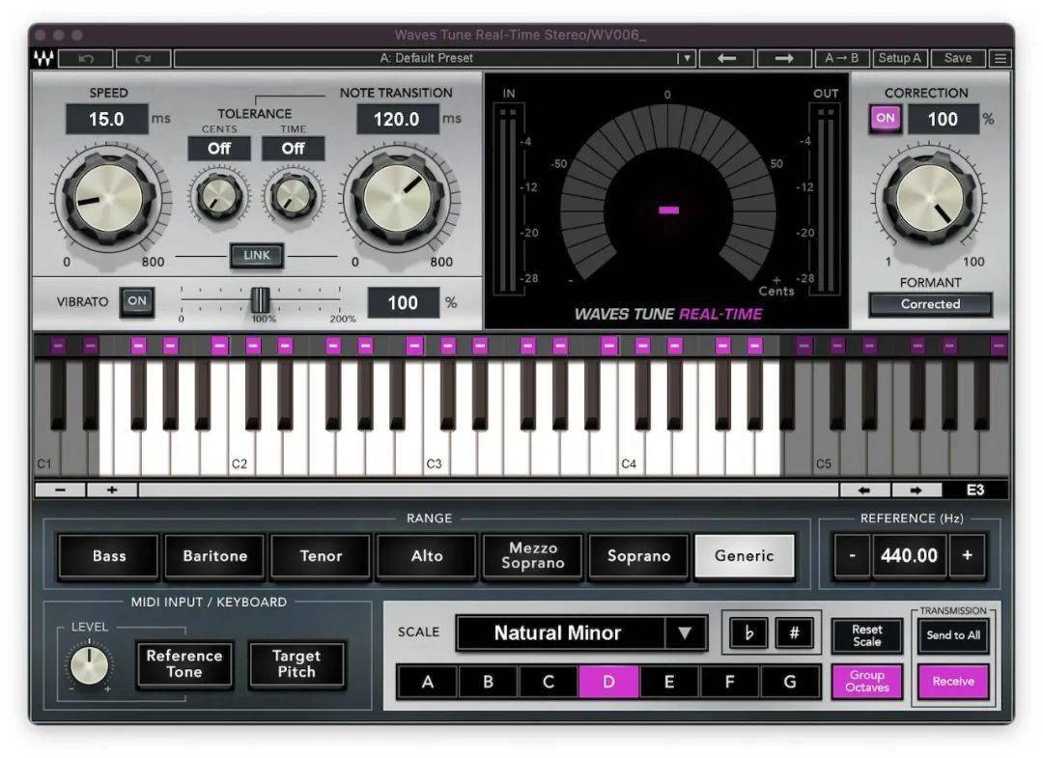1043x758 pixels.
Task: Click Vibrato percentage value field
Action: [x=403, y=302]
